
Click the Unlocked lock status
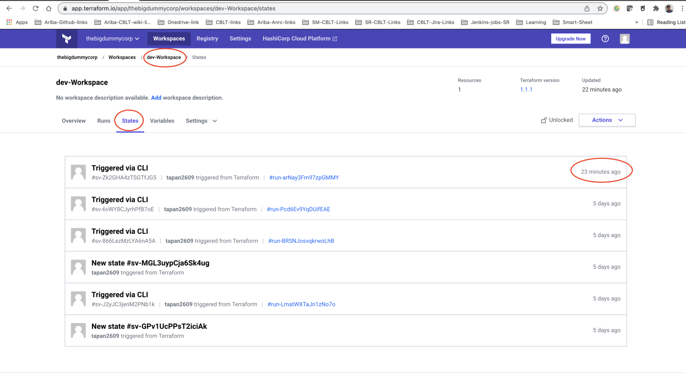[557, 120]
